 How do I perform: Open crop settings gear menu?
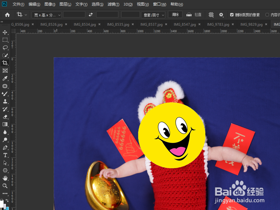(x=221, y=15)
